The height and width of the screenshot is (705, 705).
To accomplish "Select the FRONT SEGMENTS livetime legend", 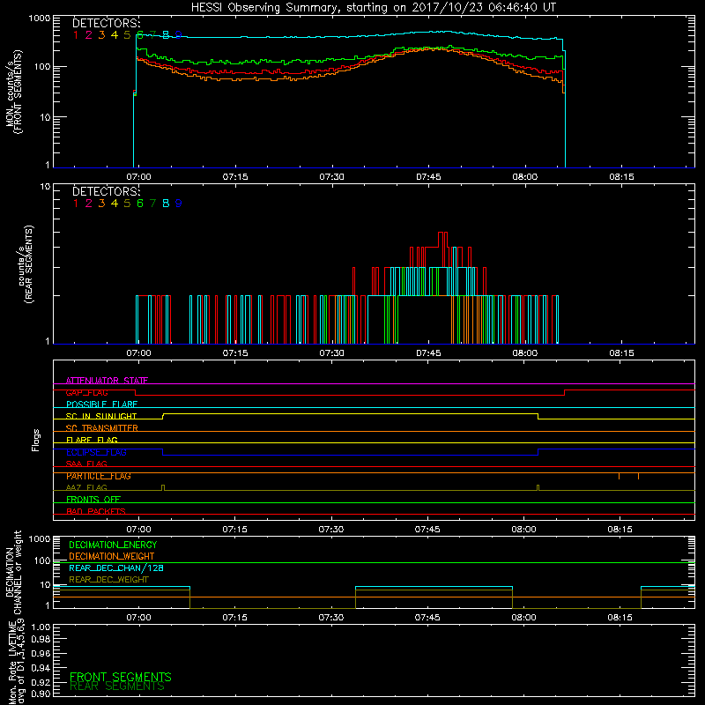I will click(x=121, y=677).
